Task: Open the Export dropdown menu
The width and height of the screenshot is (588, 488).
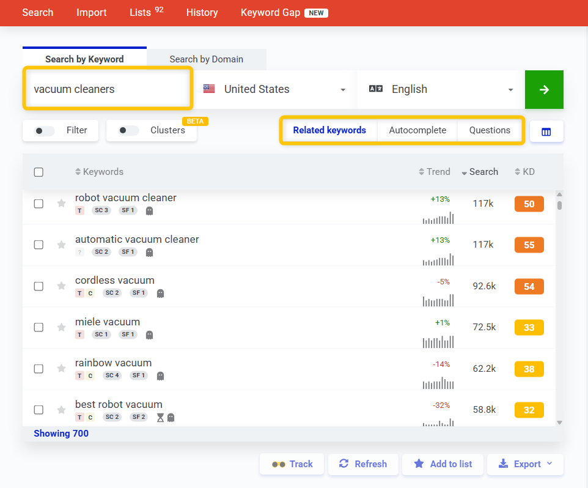Action: click(x=525, y=464)
